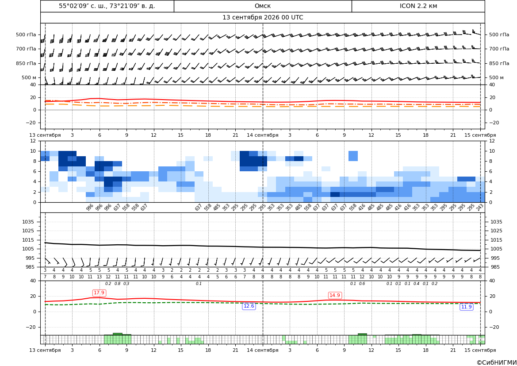Screen dimensions: 517x366
Task: Click the red 17.9 maximum temperature label
Action: coord(99,293)
